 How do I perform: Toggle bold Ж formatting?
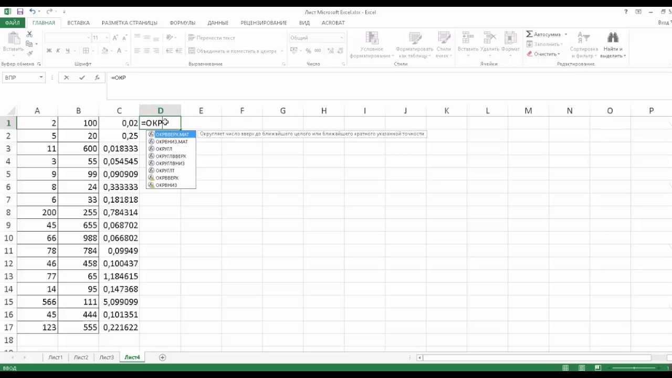tap(49, 51)
